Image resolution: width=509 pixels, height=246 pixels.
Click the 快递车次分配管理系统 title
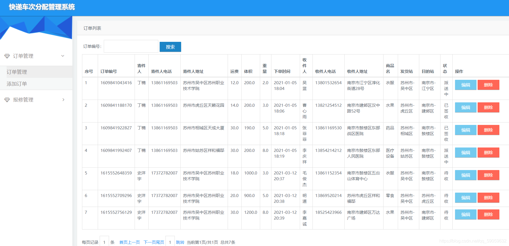tap(42, 7)
